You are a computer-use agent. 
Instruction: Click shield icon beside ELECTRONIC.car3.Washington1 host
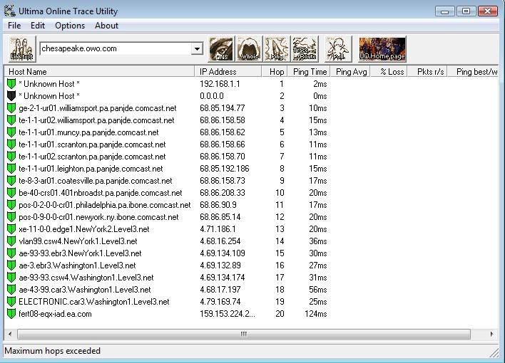click(11, 302)
